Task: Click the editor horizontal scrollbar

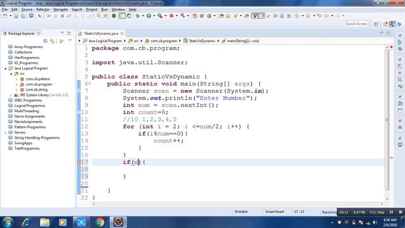Action: (238, 204)
